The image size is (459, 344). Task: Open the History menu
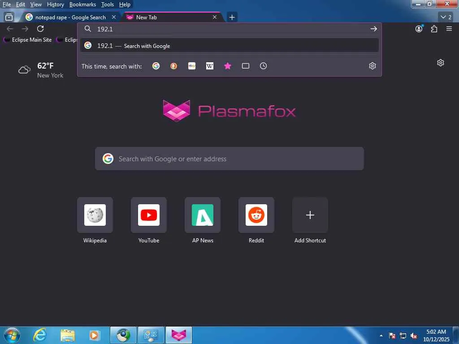[56, 4]
